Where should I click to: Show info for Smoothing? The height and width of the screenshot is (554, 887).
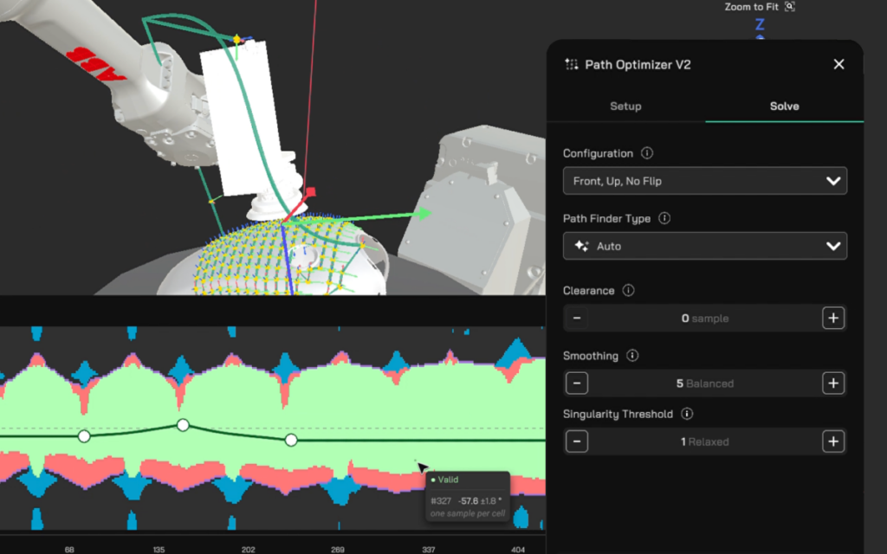point(632,356)
